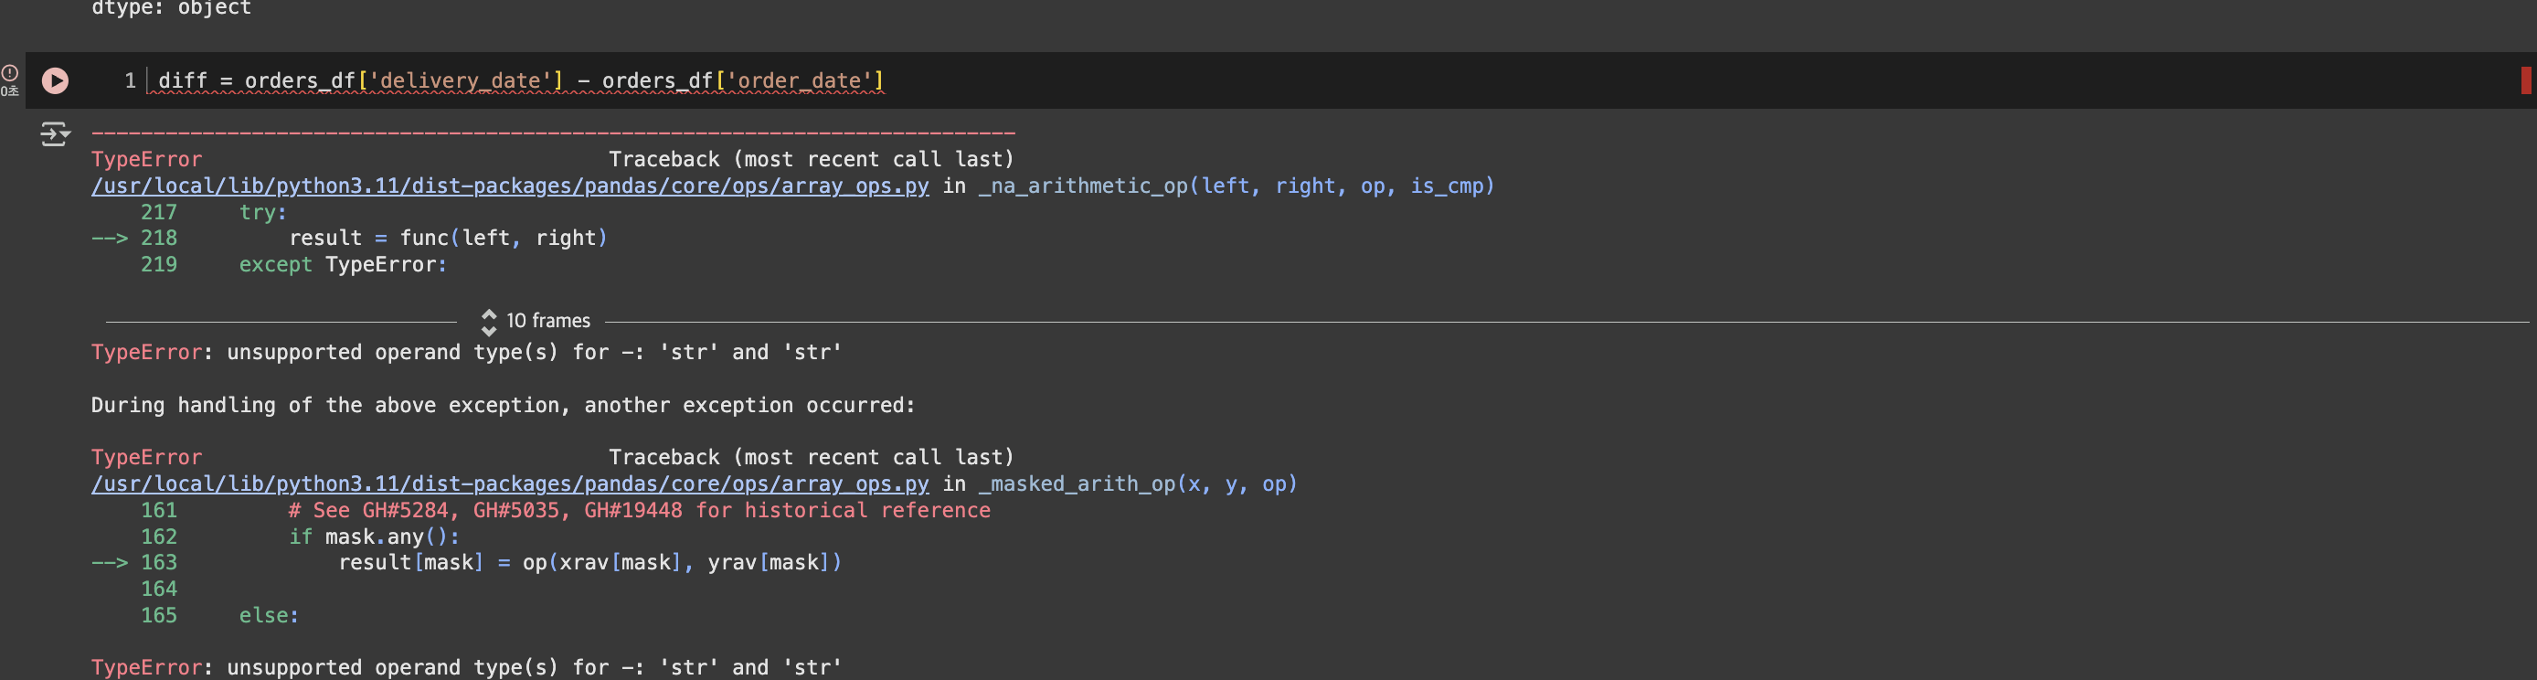
Task: Click the _masked_arith_op function signature
Action: click(x=1139, y=483)
